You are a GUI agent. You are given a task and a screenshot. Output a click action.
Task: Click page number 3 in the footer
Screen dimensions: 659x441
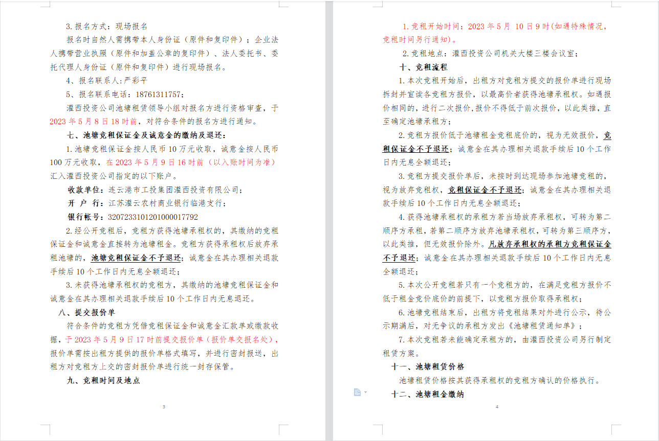163,407
